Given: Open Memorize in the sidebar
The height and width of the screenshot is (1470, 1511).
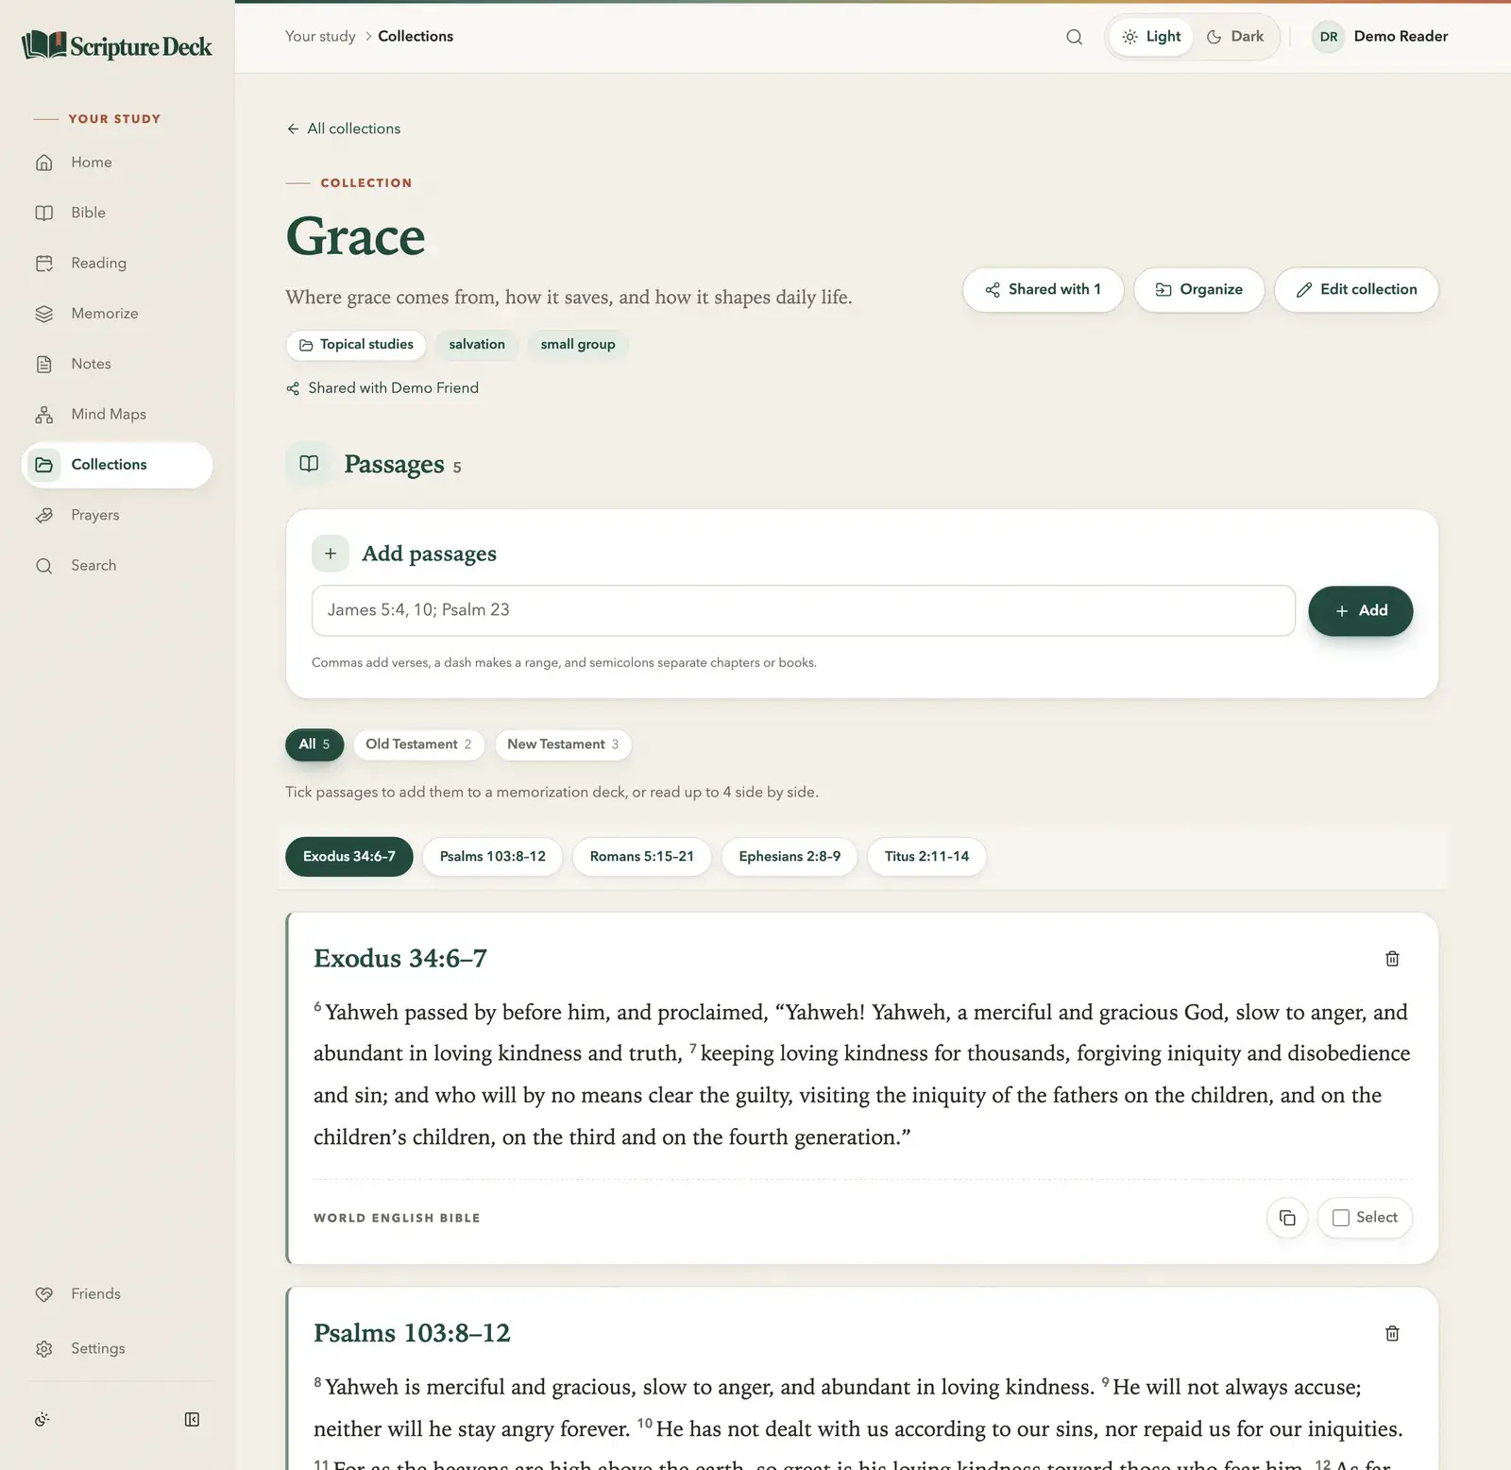Looking at the screenshot, I should click(x=117, y=314).
